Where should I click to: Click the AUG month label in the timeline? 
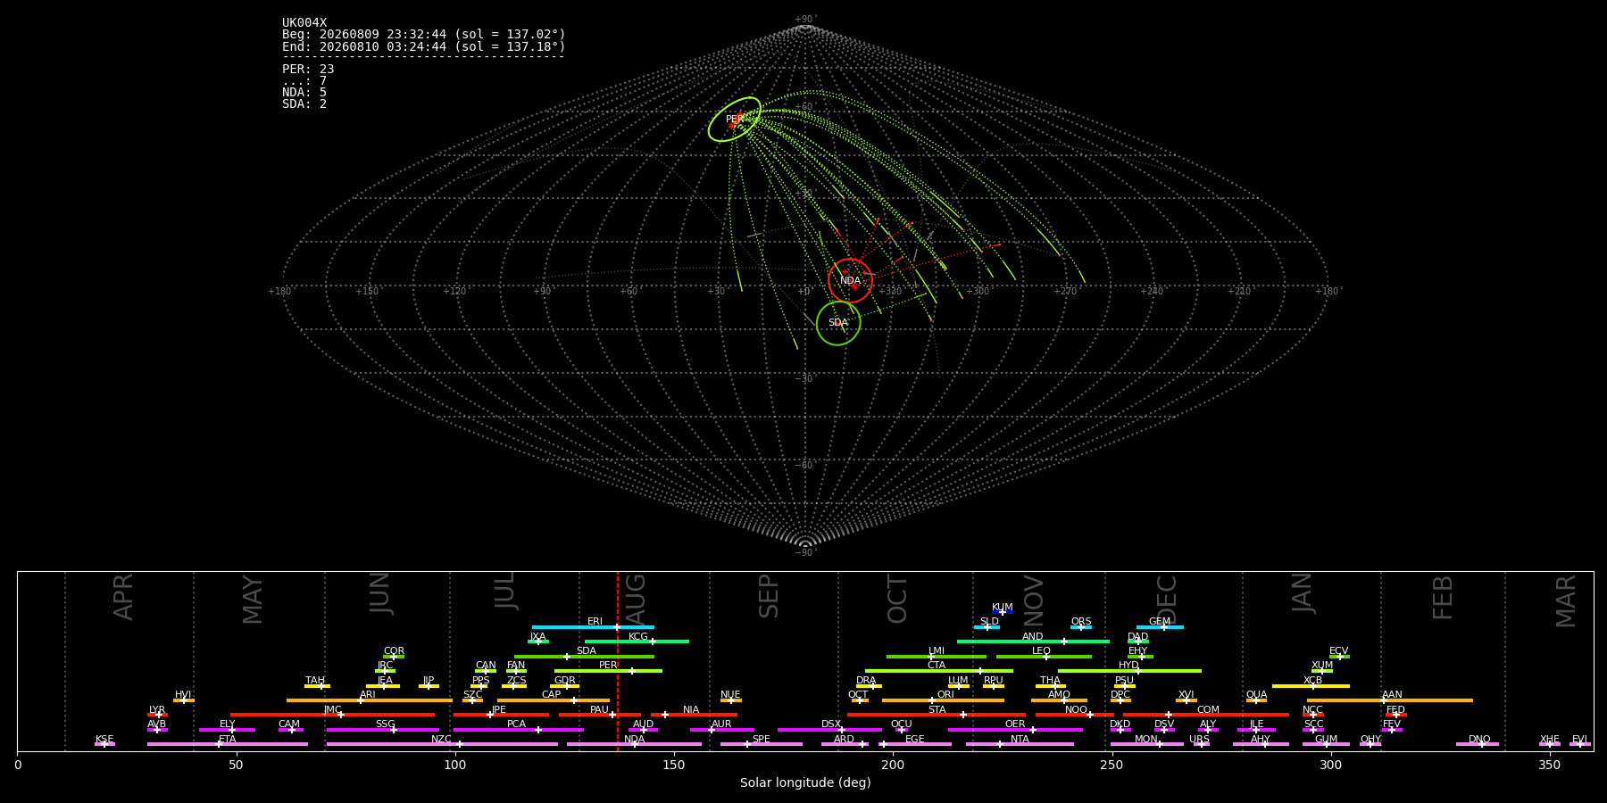tap(637, 598)
